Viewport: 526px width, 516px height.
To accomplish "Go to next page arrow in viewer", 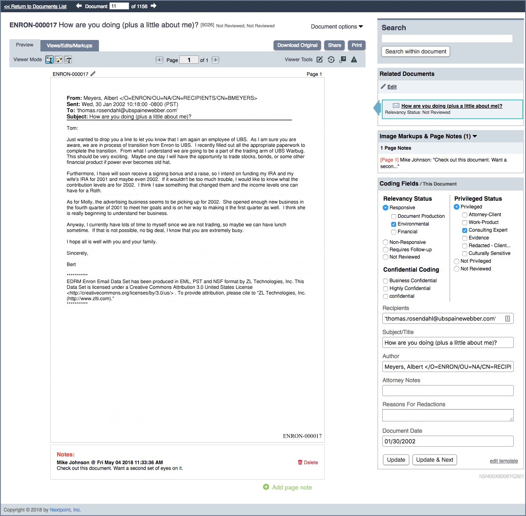I will point(216,60).
